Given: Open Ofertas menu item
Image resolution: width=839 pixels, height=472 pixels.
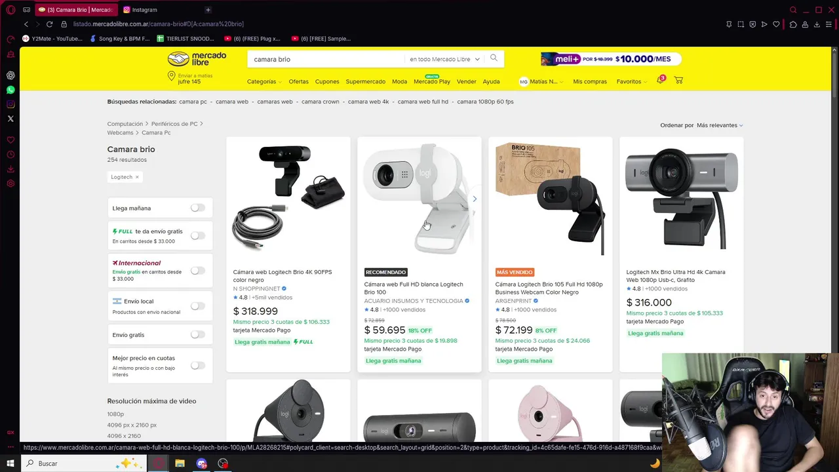Looking at the screenshot, I should 298,82.
